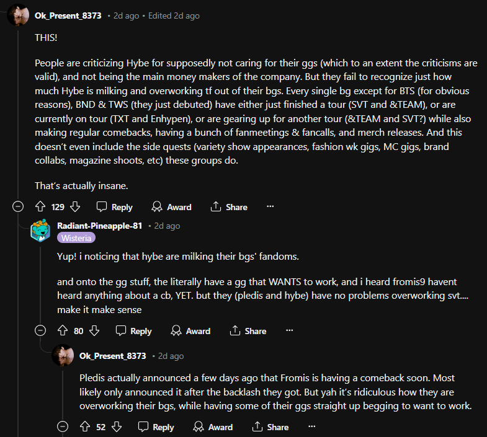Reply to Radiant-Pineapple-81's comment

click(x=134, y=331)
